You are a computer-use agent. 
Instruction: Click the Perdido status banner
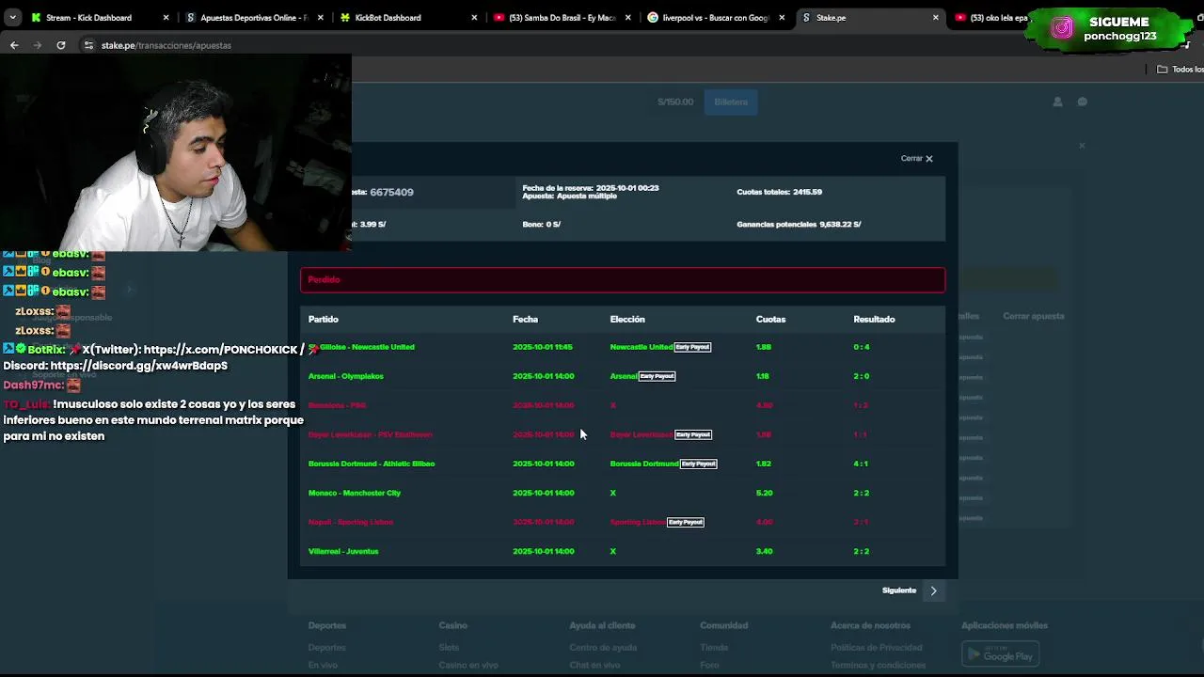623,280
